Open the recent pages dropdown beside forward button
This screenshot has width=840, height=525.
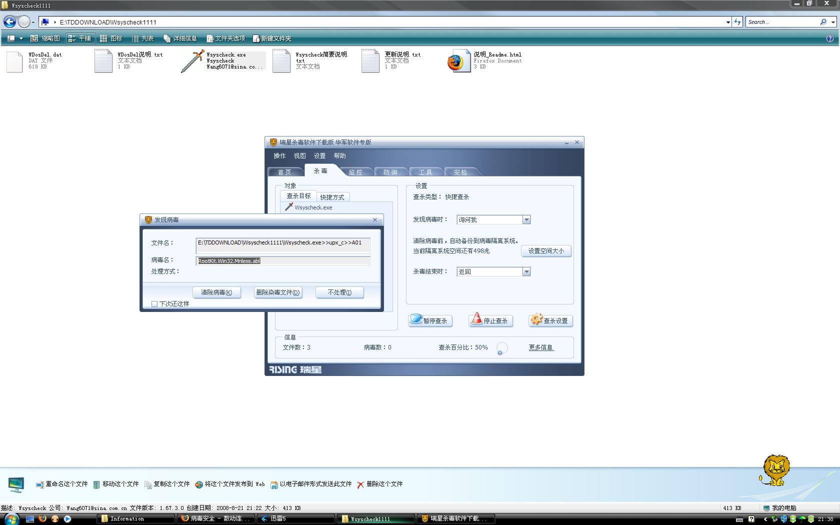[33, 22]
